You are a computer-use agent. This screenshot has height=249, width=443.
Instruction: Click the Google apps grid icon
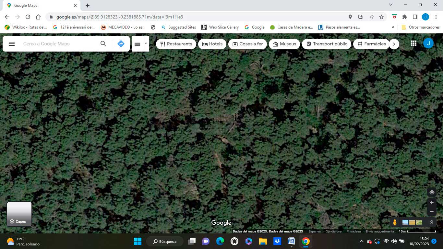pyautogui.click(x=414, y=43)
